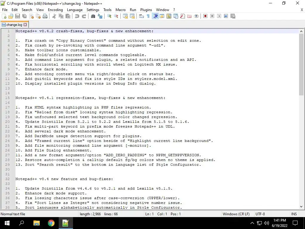Screen dimensions: 305x229
Task: Click the macro Playback icon
Action: (x=219, y=16)
